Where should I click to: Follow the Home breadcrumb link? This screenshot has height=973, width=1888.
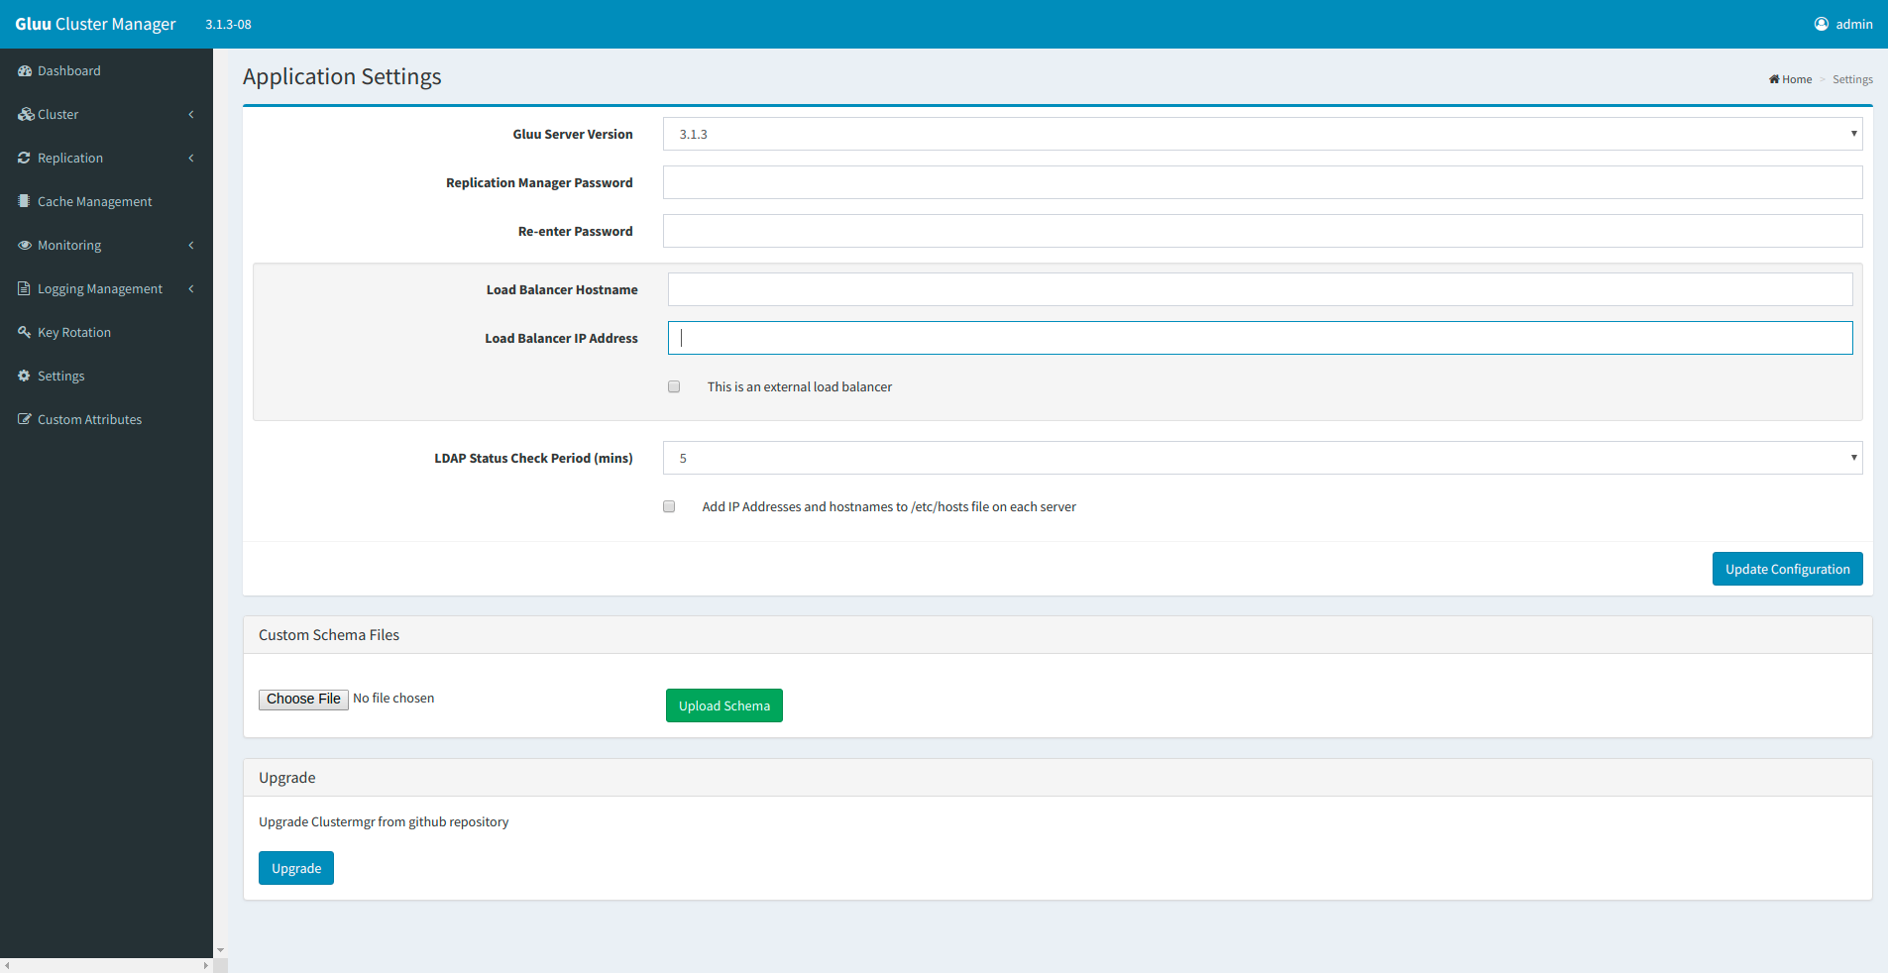[x=1791, y=79]
